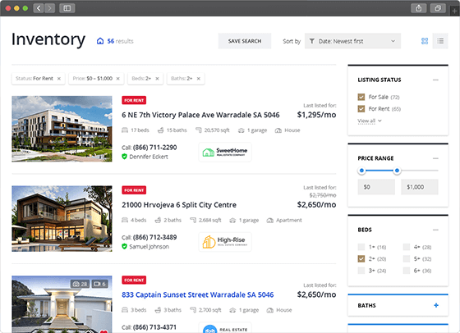Viewport: 460px width, 333px height.
Task: Click verified shield icon beside Samuel Johnson
Action: coord(124,247)
